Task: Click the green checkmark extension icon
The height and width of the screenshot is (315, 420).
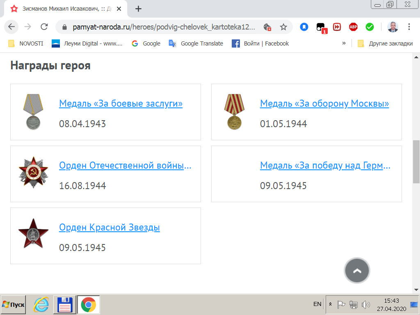Action: pyautogui.click(x=370, y=27)
